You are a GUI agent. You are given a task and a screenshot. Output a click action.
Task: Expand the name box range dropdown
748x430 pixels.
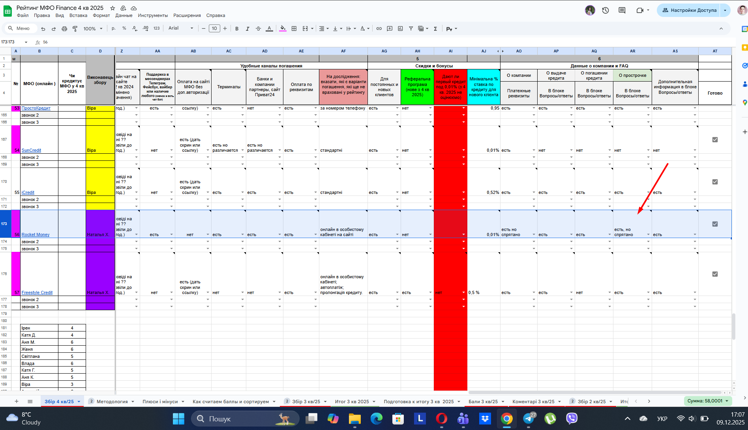pos(26,42)
